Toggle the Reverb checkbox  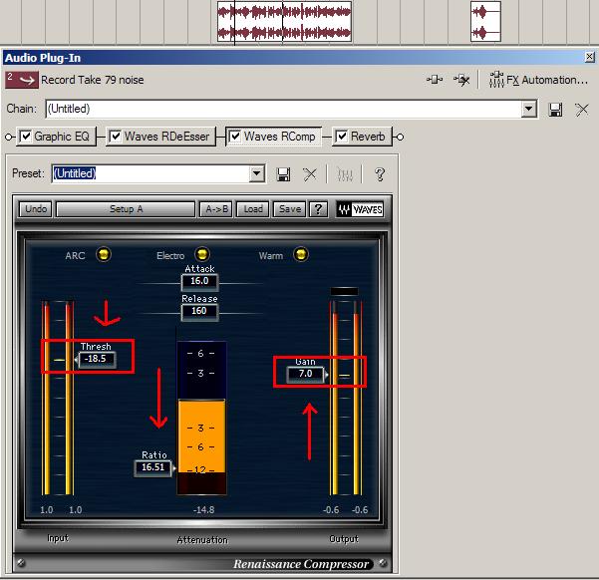coord(341,137)
